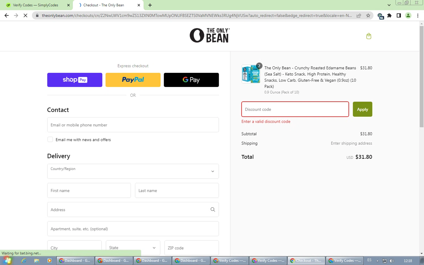
Task: Click The Only Bean logo
Action: (210, 36)
